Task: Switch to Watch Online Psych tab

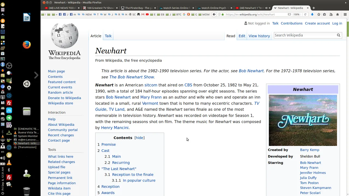Action: point(215,8)
